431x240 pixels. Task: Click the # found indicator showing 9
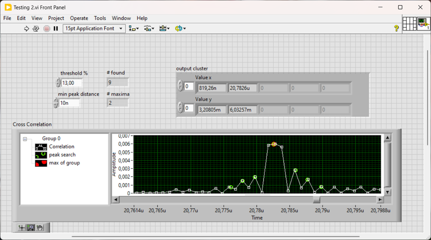(117, 83)
